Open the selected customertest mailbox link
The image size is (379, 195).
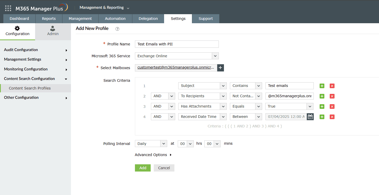[x=176, y=68]
